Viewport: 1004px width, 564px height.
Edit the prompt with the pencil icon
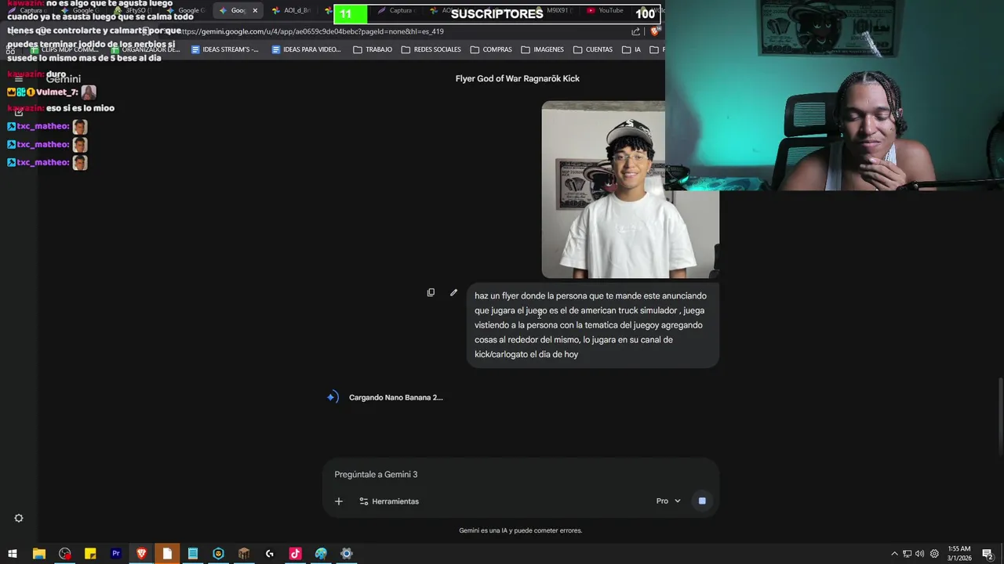pyautogui.click(x=453, y=293)
